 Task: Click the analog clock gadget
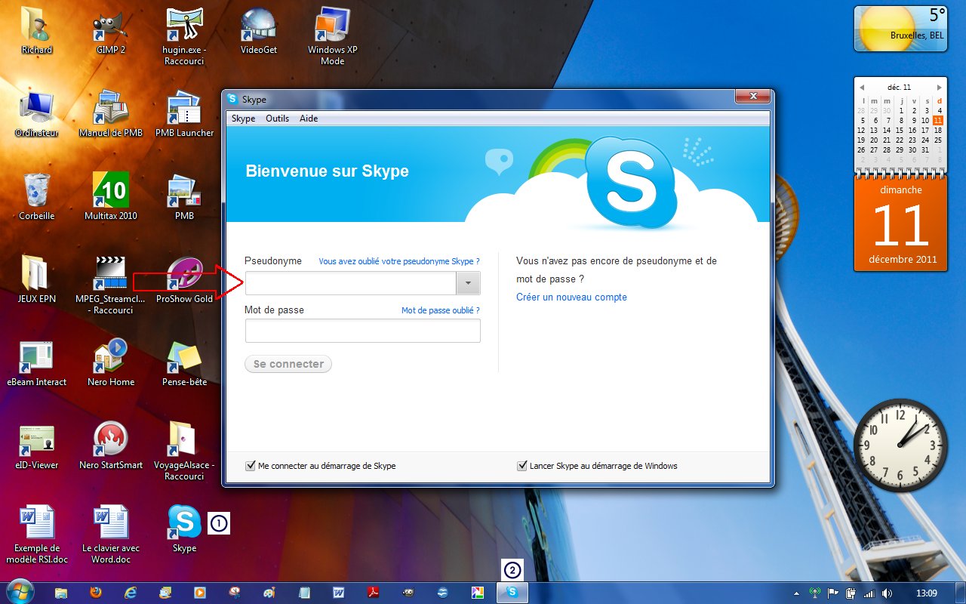click(899, 445)
